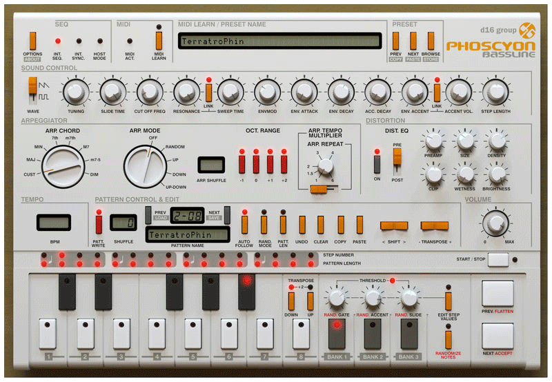Click the Step Length knob
Image resolution: width=552 pixels, height=382 pixels.
click(495, 92)
